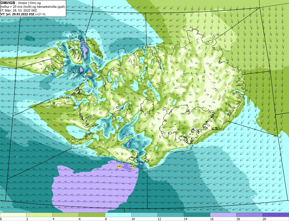Pick the dark purple above-20 m/s legend swatch

click(x=276, y=215)
